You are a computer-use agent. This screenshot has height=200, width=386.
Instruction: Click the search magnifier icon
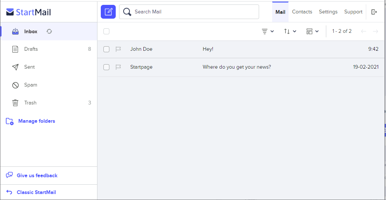(127, 12)
